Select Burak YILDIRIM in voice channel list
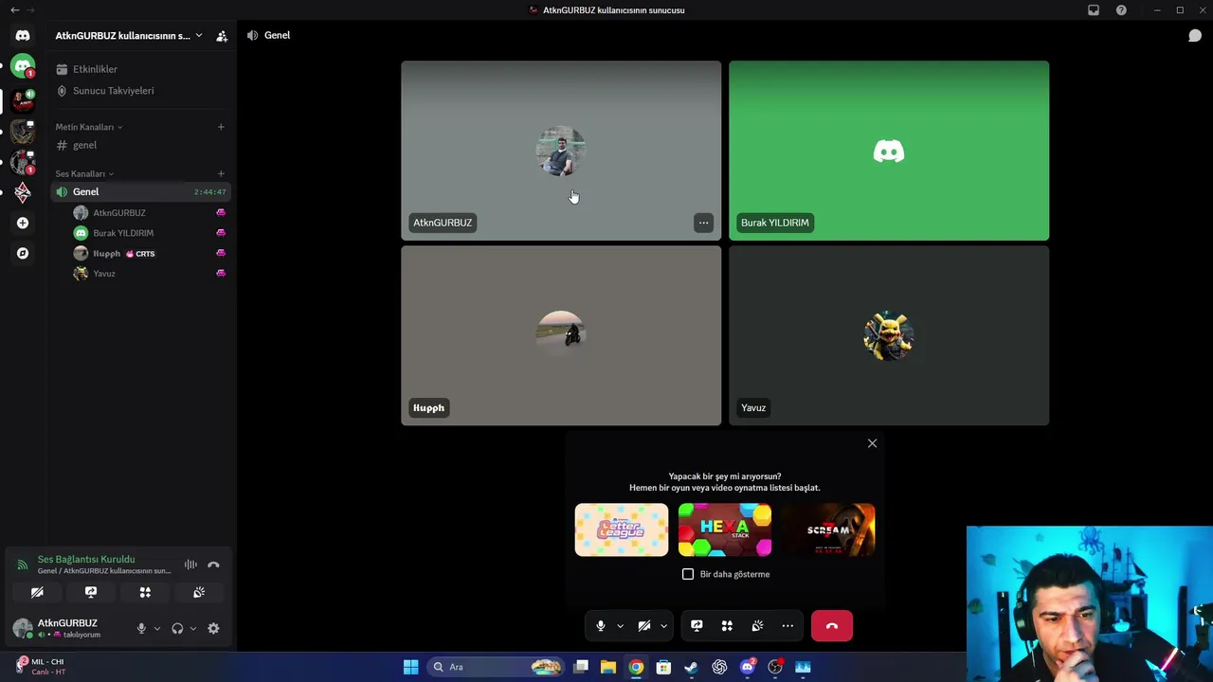1213x682 pixels. tap(150, 233)
